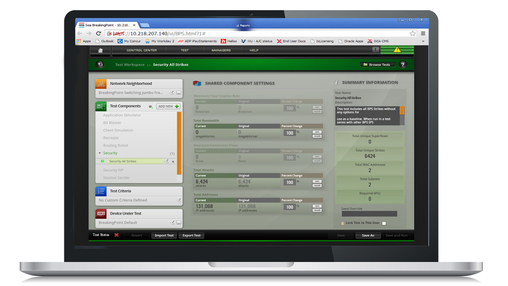Viewport: 508px width, 286px height.
Task: Reload the browser page
Action: (98, 33)
